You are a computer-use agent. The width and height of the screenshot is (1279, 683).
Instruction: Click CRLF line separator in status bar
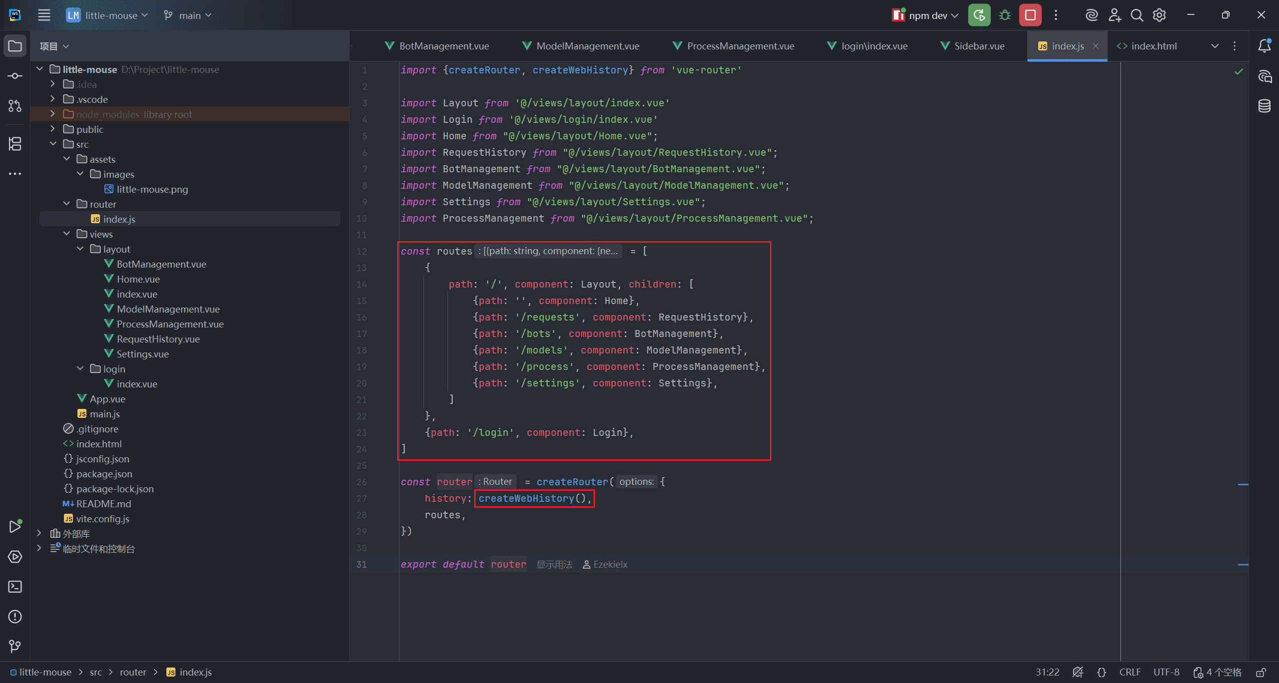pyautogui.click(x=1130, y=672)
